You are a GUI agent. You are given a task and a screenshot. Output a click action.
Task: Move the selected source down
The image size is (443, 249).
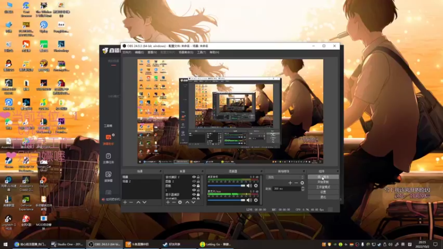[193, 203]
